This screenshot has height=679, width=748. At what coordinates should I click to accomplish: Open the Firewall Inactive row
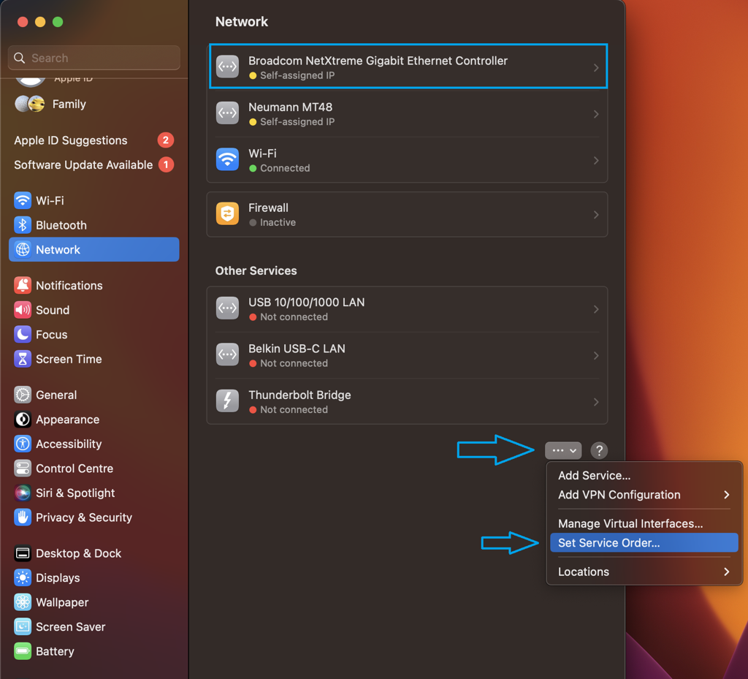(407, 215)
